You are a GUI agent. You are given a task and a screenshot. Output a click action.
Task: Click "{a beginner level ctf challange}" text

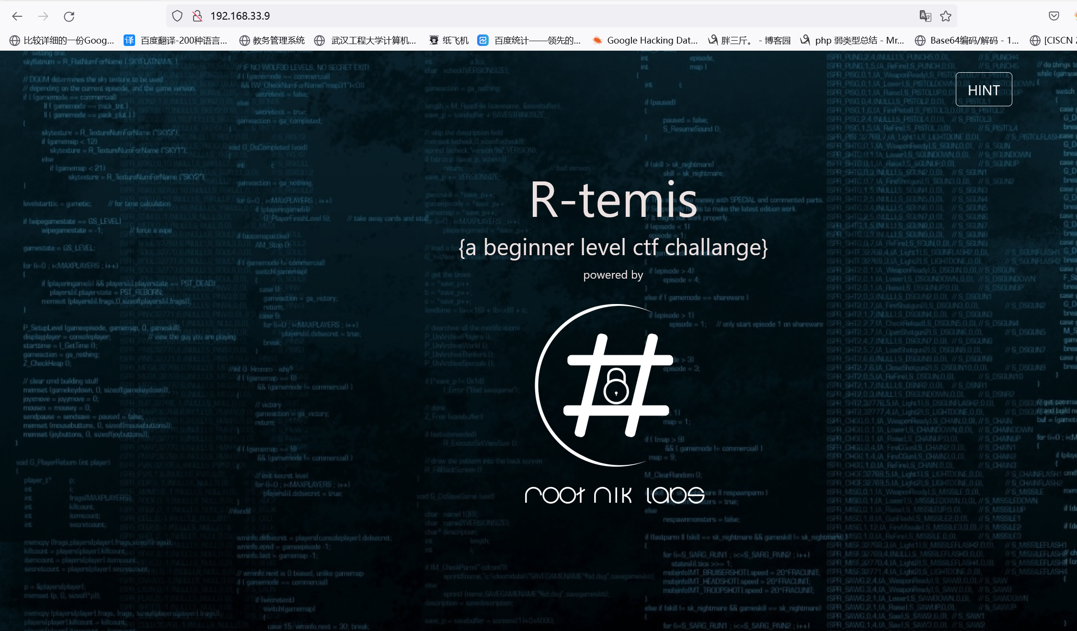[613, 248]
